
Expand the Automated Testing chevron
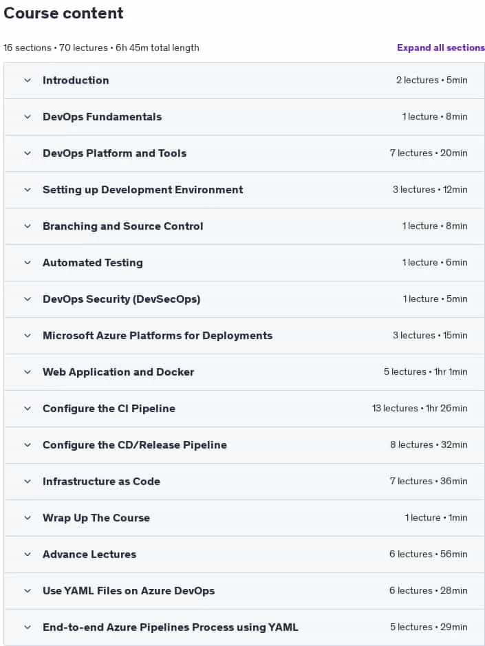[28, 263]
